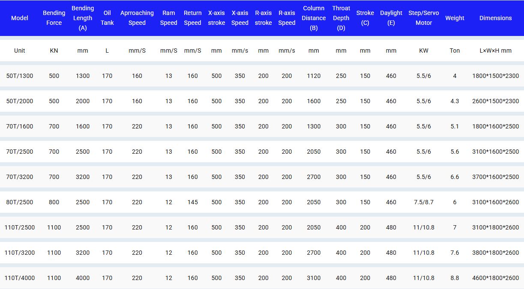
Task: Click the Bending Length (A) header
Action: (83, 18)
